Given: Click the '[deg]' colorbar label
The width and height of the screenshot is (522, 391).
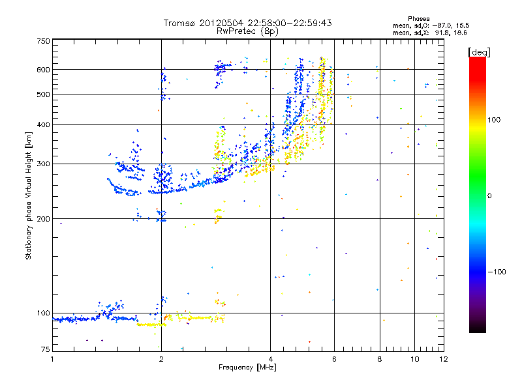Looking at the screenshot, I should [x=479, y=52].
